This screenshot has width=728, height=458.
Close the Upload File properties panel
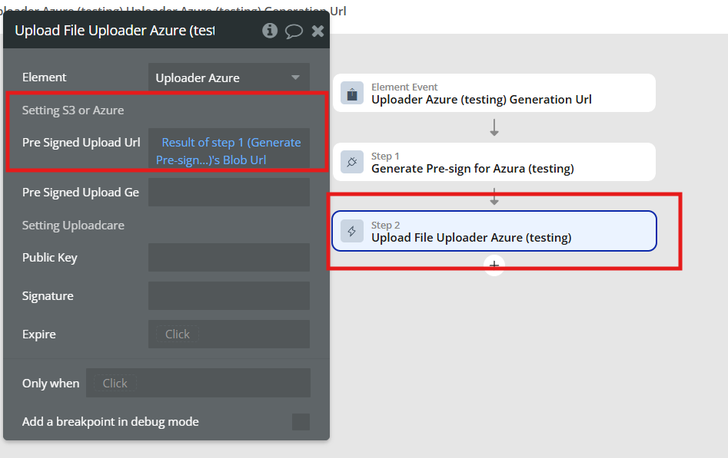317,31
